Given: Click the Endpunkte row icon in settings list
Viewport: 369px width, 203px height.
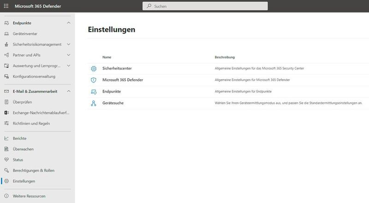Looking at the screenshot, I should coord(94,92).
